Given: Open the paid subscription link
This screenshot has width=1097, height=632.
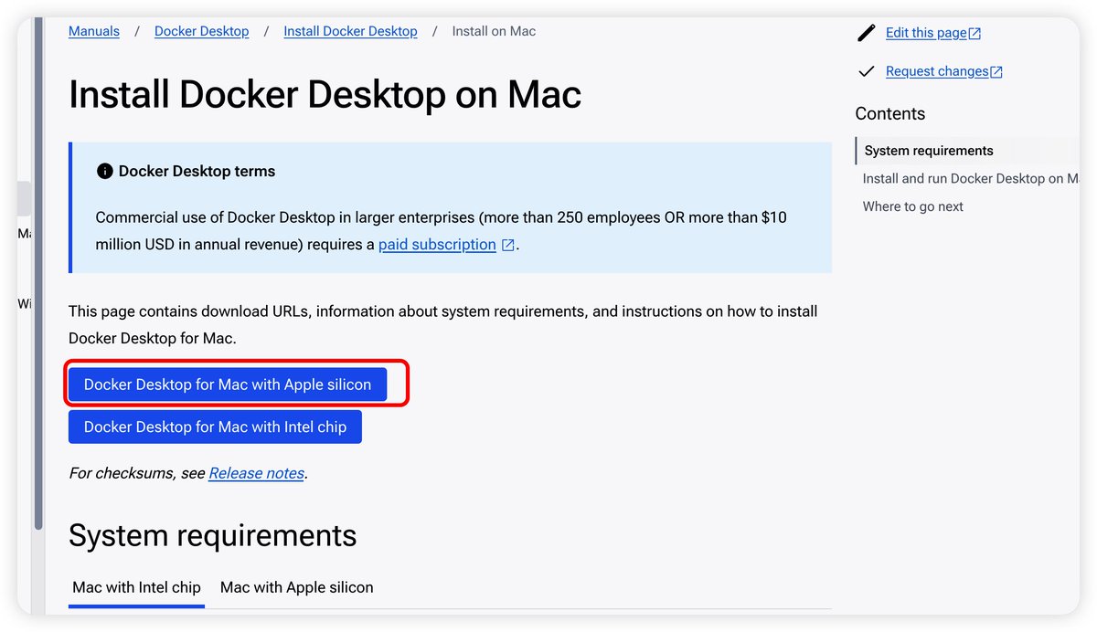Looking at the screenshot, I should click(x=437, y=245).
